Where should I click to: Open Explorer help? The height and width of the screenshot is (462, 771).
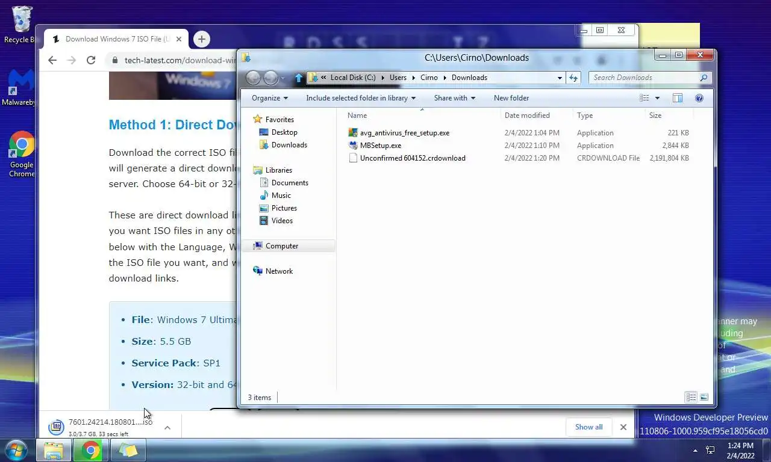699,98
